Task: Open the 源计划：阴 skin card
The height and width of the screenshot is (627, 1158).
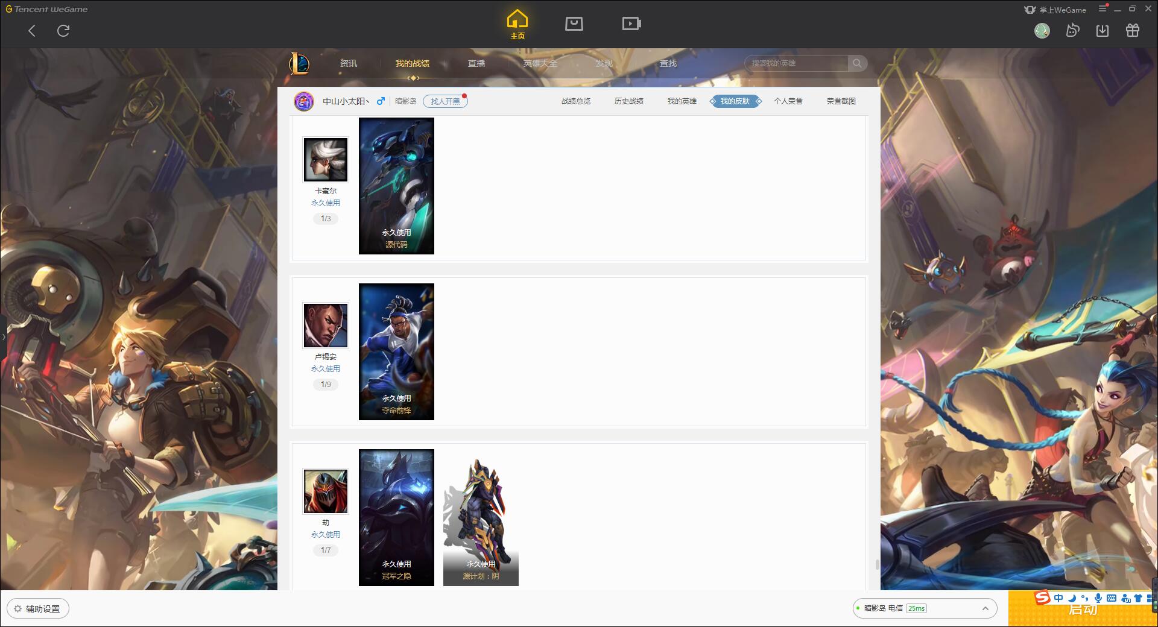Action: 481,517
